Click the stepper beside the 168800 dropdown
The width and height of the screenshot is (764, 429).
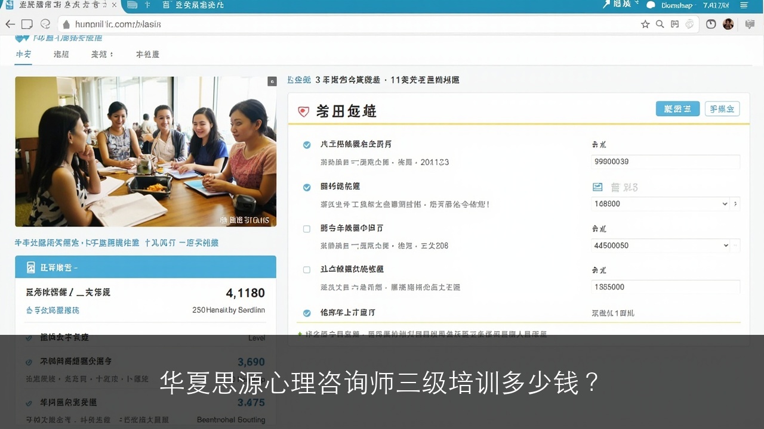[735, 204]
